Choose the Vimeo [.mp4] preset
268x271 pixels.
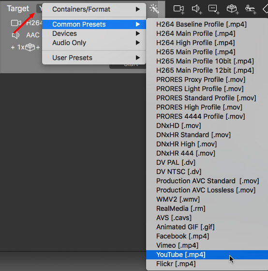tap(207, 246)
